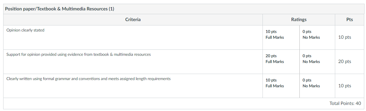Click the Criteria column header
Image resolution: width=366 pixels, height=111 pixels.
coord(133,20)
